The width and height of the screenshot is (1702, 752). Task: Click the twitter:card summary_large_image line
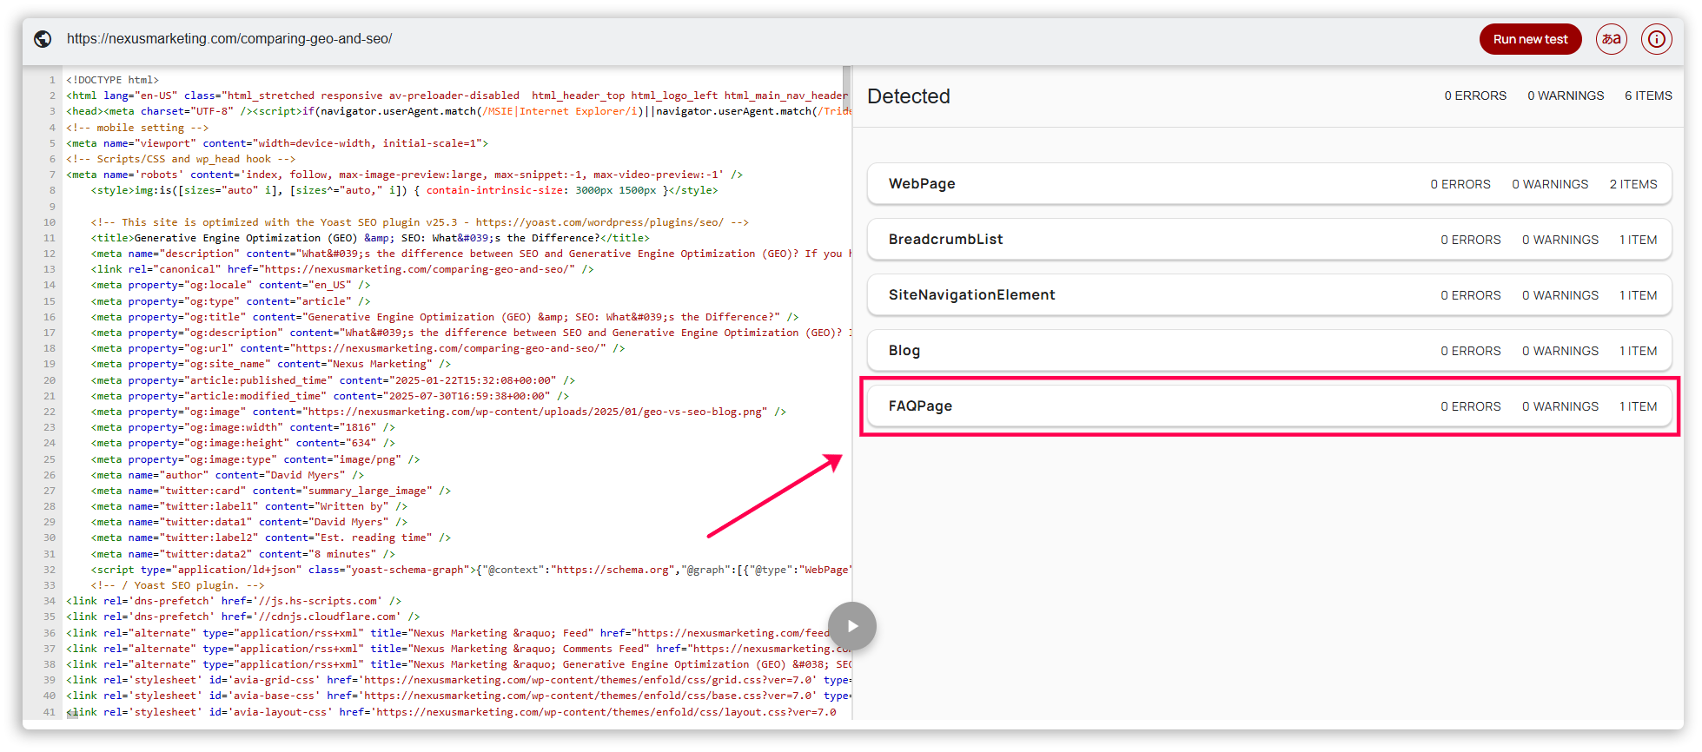pos(271,491)
